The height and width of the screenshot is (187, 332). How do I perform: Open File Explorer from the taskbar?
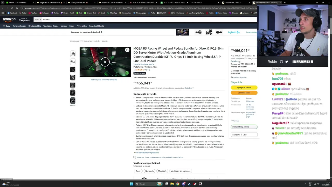172,184
